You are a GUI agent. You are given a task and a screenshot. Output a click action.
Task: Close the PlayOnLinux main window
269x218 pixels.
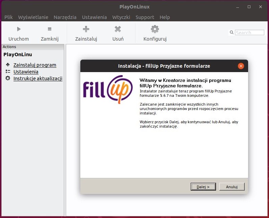pyautogui.click(x=261, y=7)
